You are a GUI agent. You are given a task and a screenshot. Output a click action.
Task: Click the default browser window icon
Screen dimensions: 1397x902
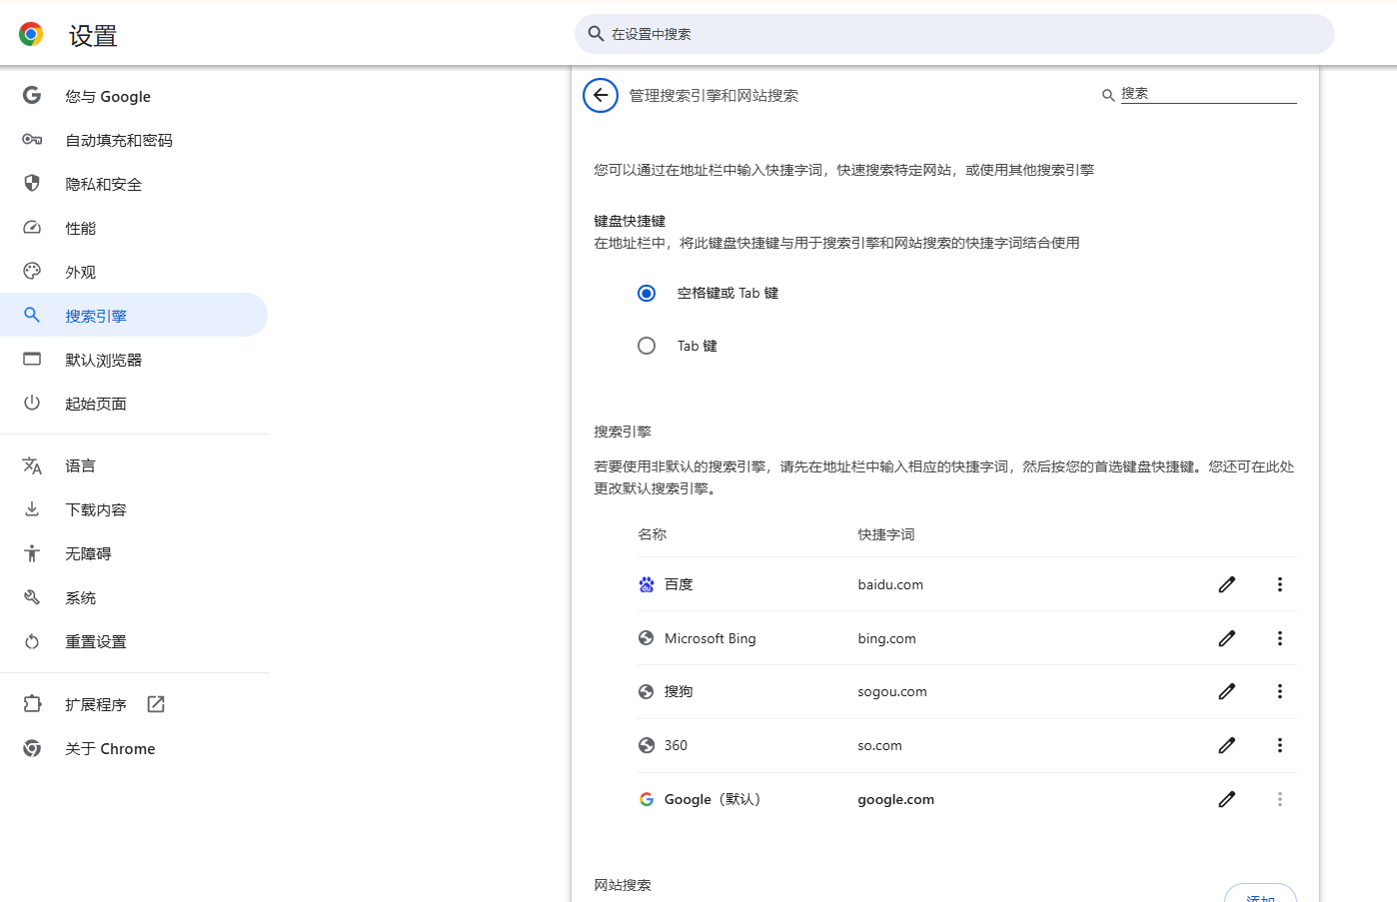coord(32,359)
